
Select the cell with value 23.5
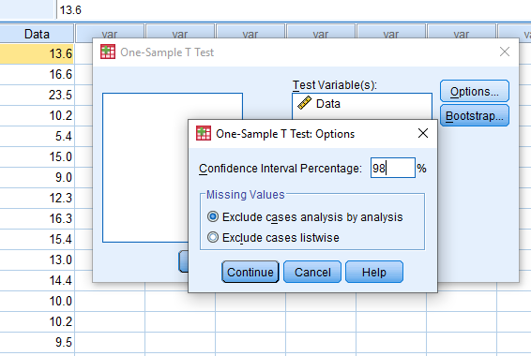(37, 95)
